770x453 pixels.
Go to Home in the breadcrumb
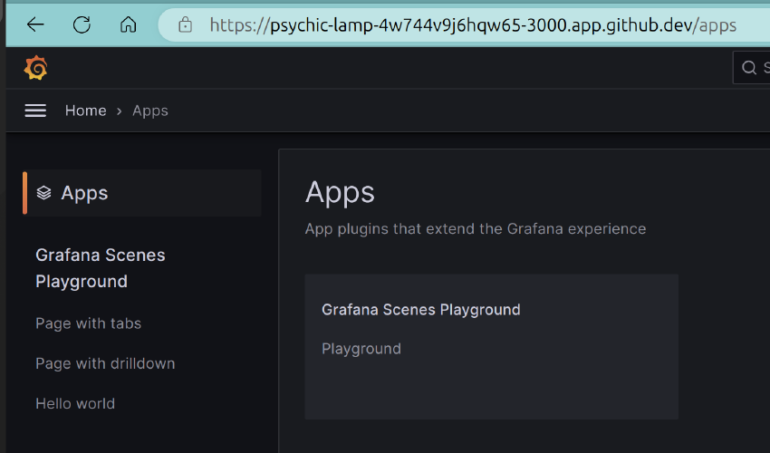[85, 111]
